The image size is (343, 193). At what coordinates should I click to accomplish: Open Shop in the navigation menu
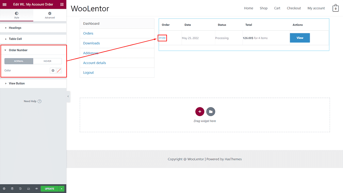point(263,8)
